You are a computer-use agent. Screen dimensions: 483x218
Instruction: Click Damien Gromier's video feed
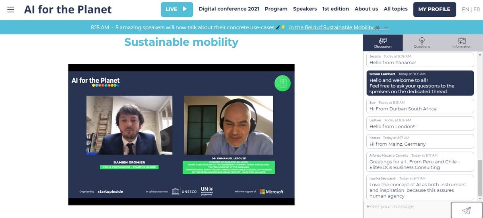pos(129,125)
